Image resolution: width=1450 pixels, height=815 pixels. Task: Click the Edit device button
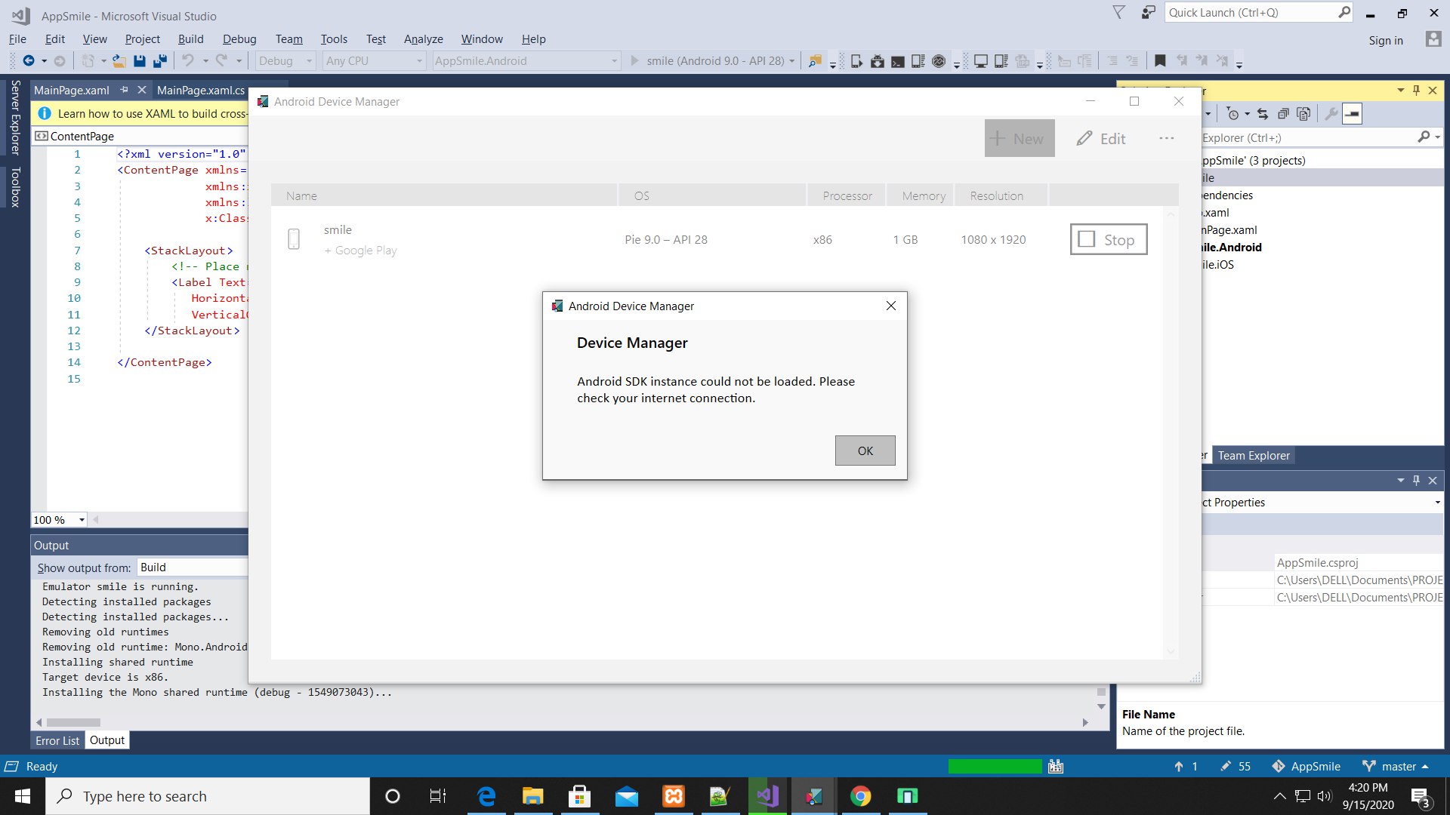tap(1101, 138)
